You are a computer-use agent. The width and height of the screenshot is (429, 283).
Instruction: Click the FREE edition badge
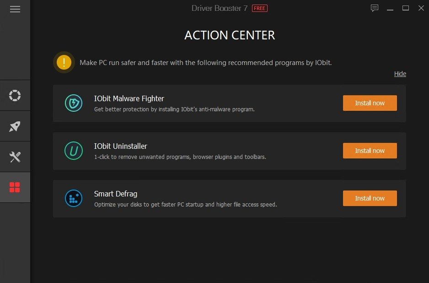point(260,8)
